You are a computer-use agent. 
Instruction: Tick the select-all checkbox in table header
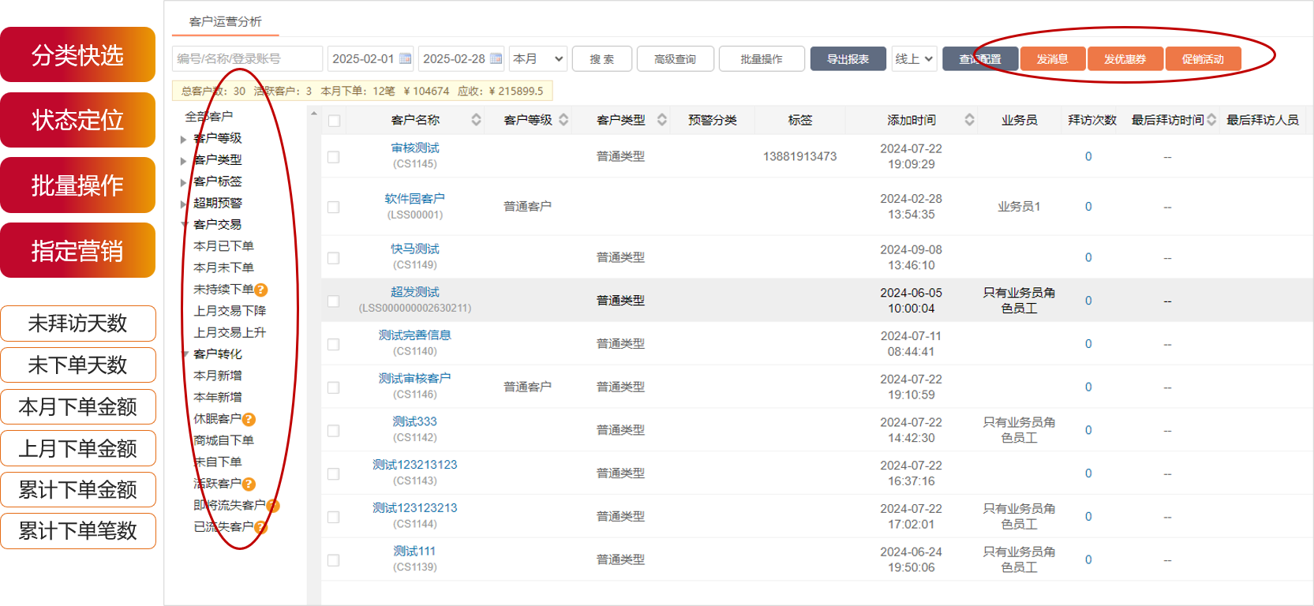(334, 121)
